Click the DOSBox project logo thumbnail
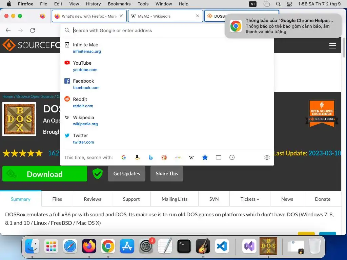Image resolution: width=347 pixels, height=260 pixels. pyautogui.click(x=19, y=119)
